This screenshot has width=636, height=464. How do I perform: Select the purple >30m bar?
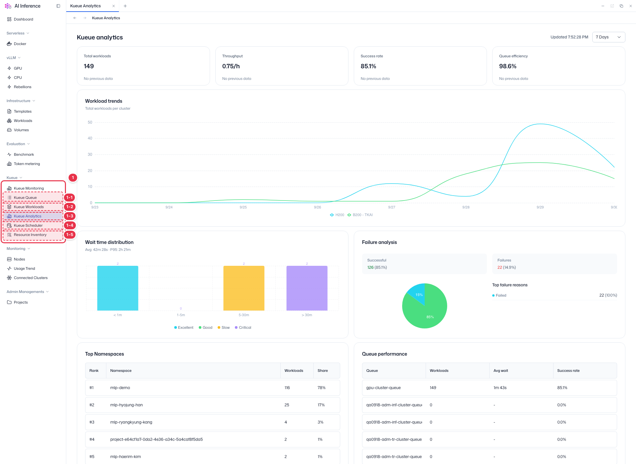click(307, 288)
